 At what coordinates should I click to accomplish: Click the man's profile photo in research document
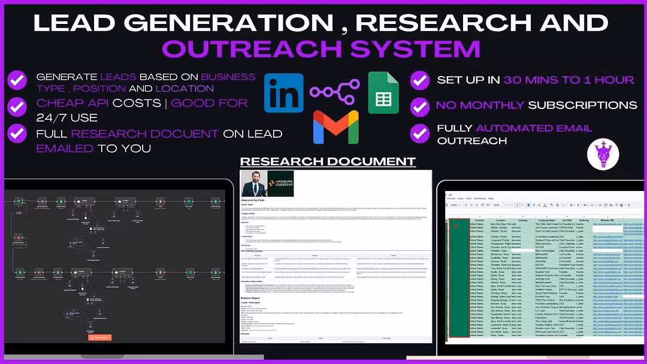pyautogui.click(x=254, y=183)
